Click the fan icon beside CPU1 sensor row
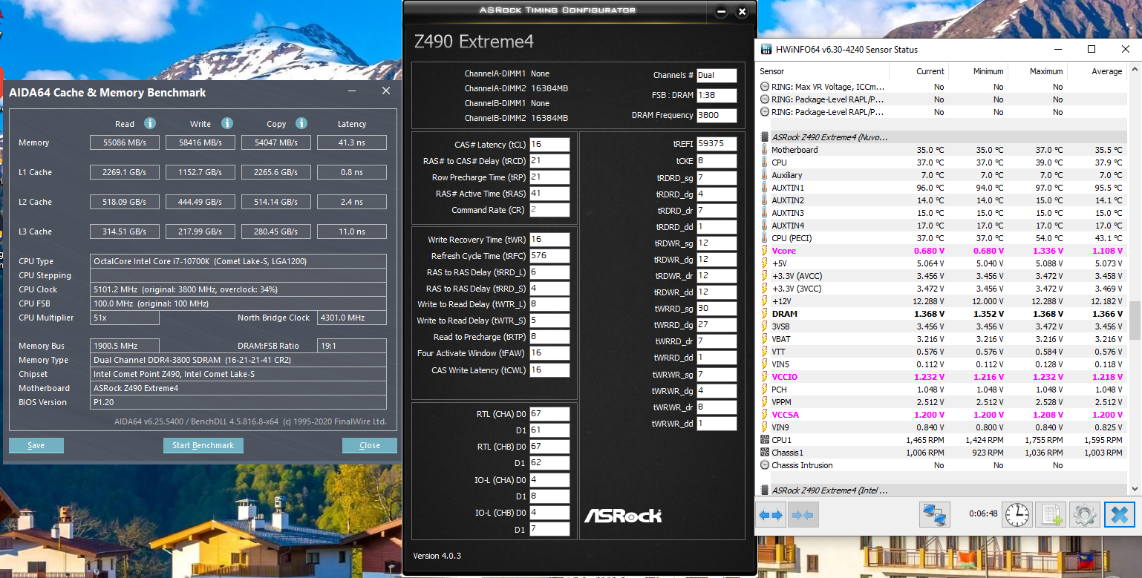1142x578 pixels. click(x=765, y=440)
